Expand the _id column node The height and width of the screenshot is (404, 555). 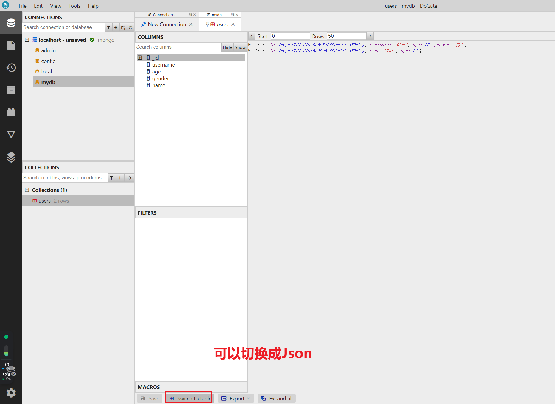coord(140,58)
